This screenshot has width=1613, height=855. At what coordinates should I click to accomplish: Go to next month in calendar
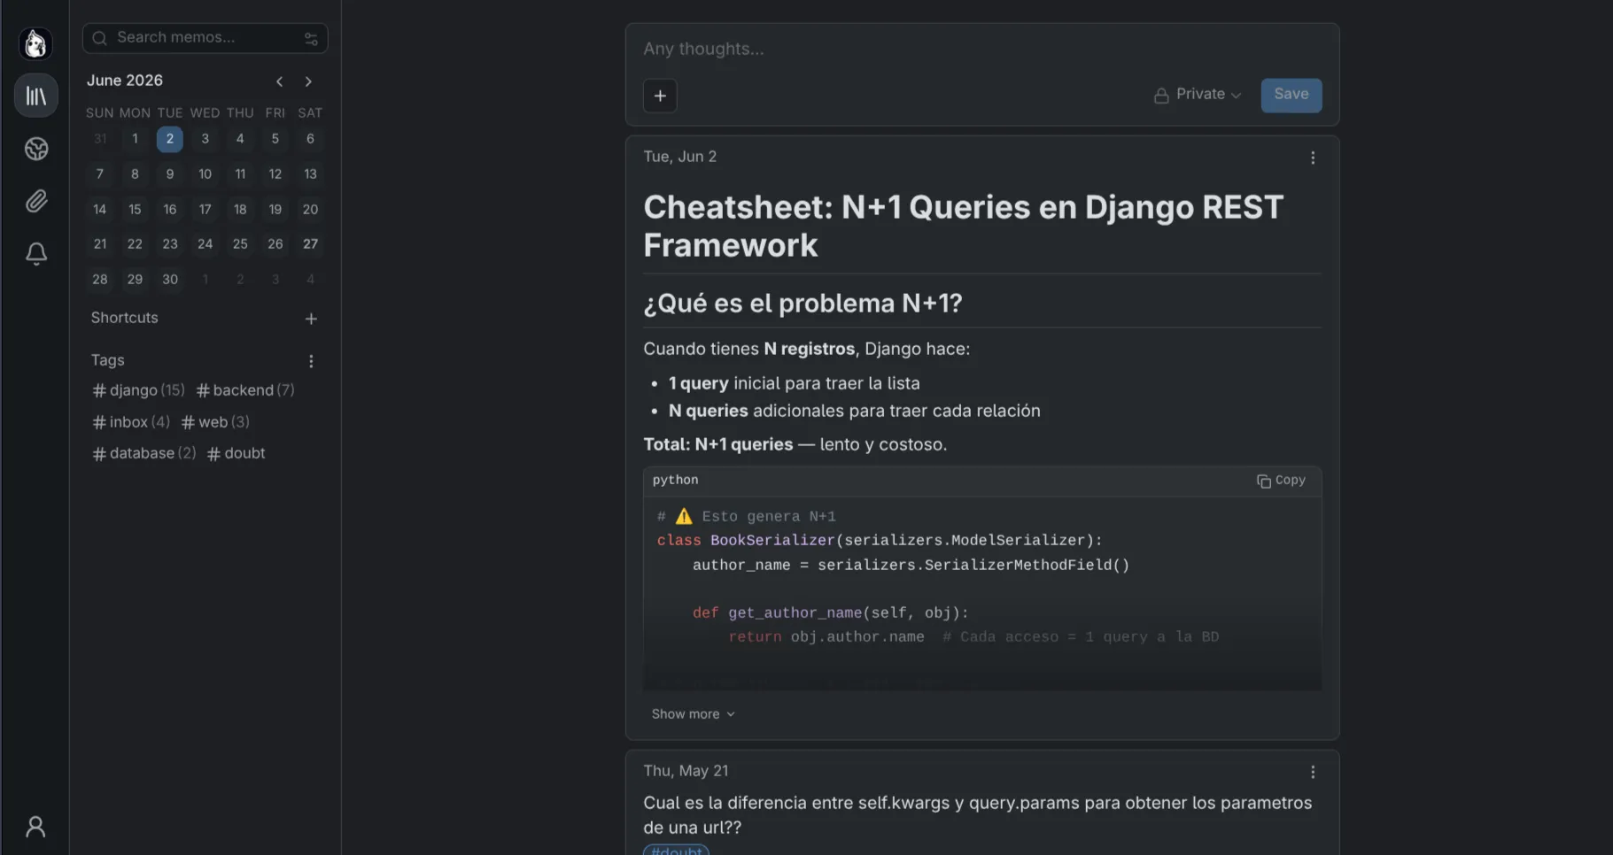point(308,81)
